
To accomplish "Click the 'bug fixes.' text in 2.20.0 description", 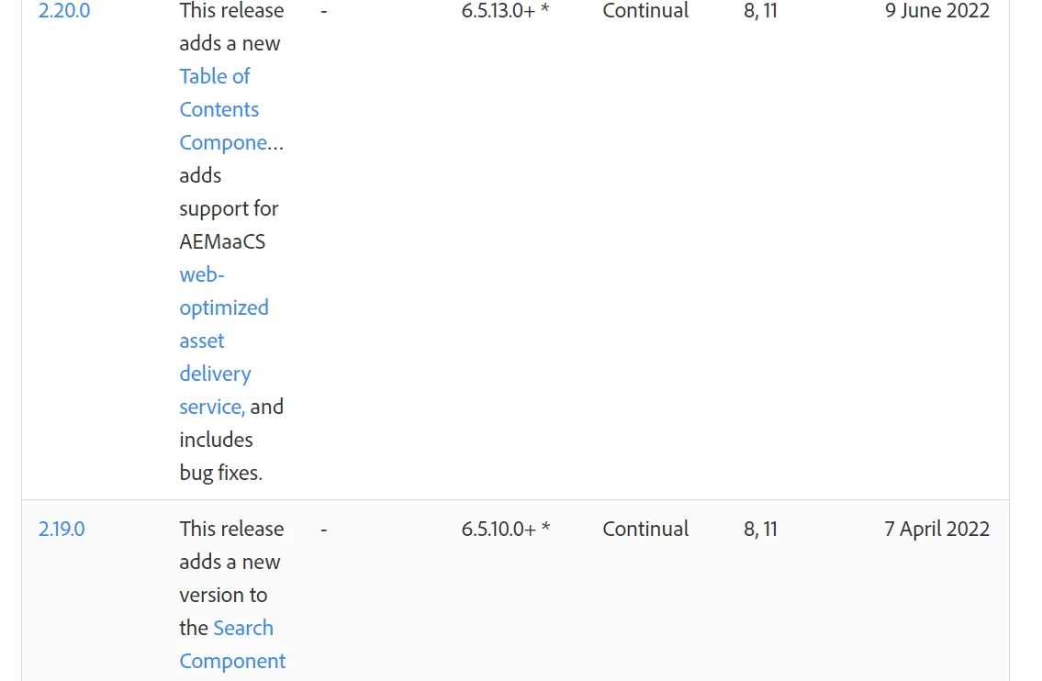I will 220,473.
